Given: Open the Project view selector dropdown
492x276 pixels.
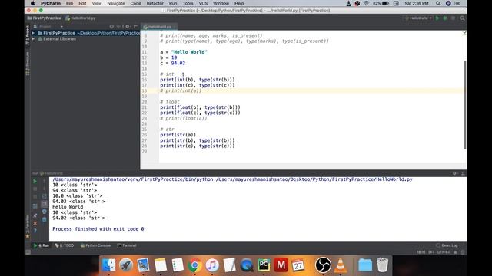Looking at the screenshot, I should (x=49, y=27).
